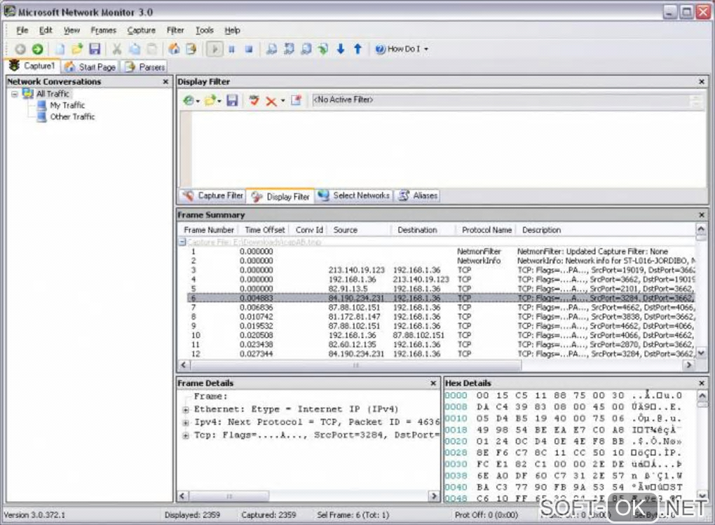Viewport: 715px width, 525px height.
Task: Open the Filter menu
Action: (175, 30)
